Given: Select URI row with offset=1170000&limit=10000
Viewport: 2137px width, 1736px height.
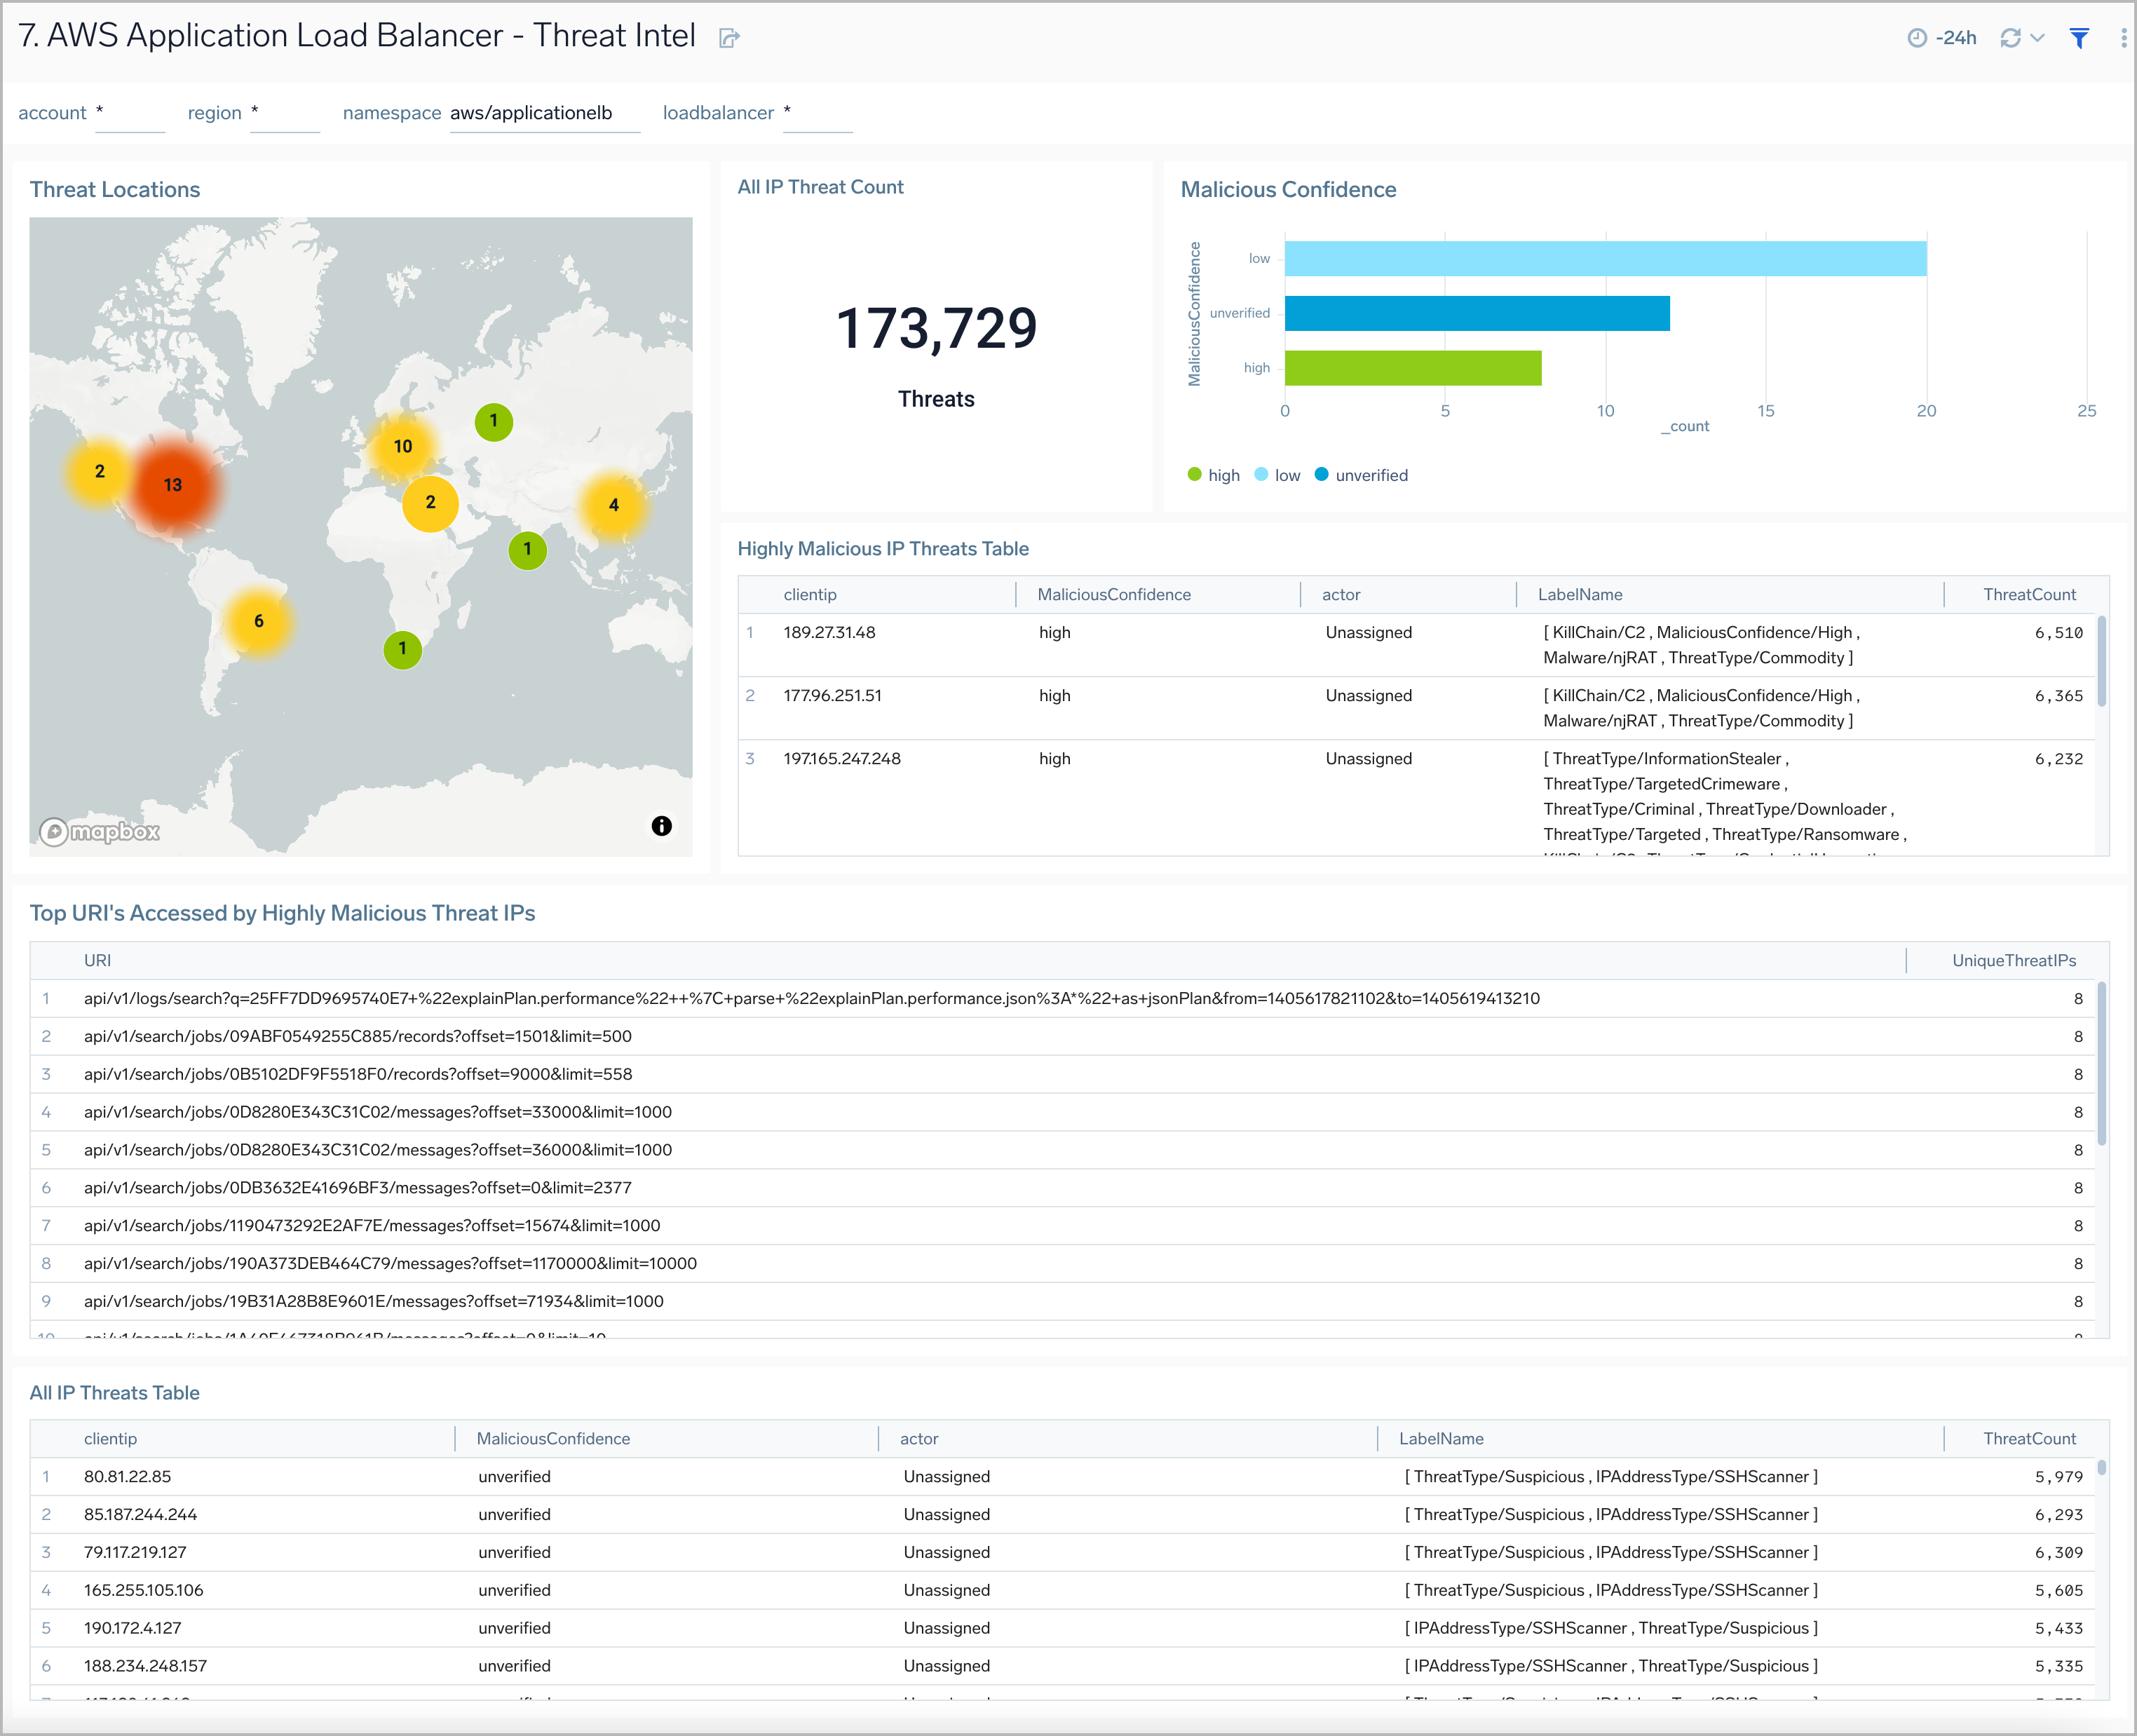Looking at the screenshot, I should coord(1062,1263).
